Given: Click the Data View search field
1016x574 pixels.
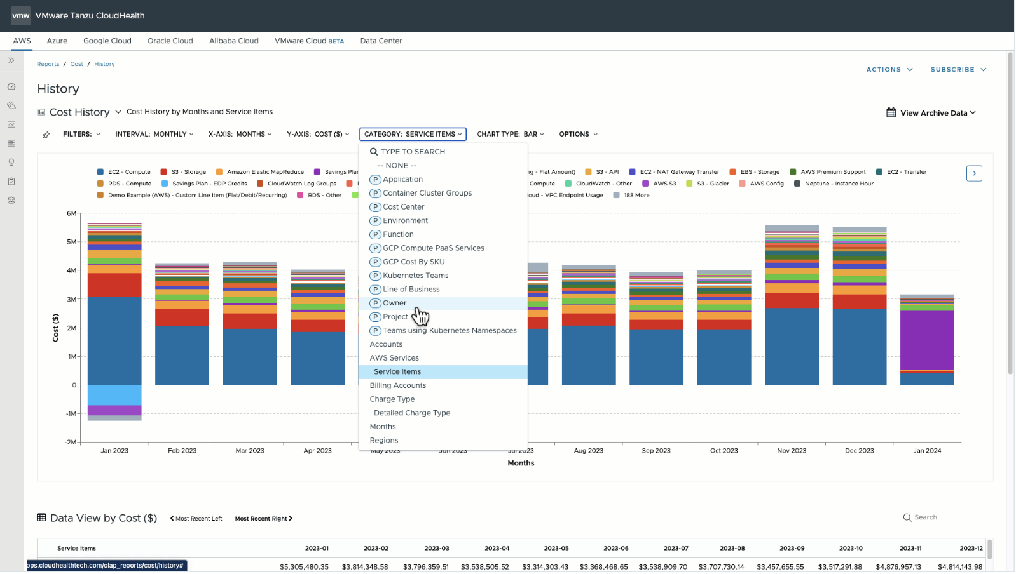Looking at the screenshot, I should pyautogui.click(x=947, y=517).
